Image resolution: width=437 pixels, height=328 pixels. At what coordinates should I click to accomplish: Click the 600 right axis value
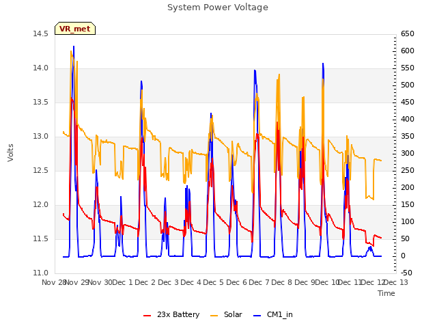click(x=408, y=51)
